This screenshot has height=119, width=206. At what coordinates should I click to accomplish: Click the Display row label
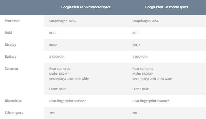[10, 45]
